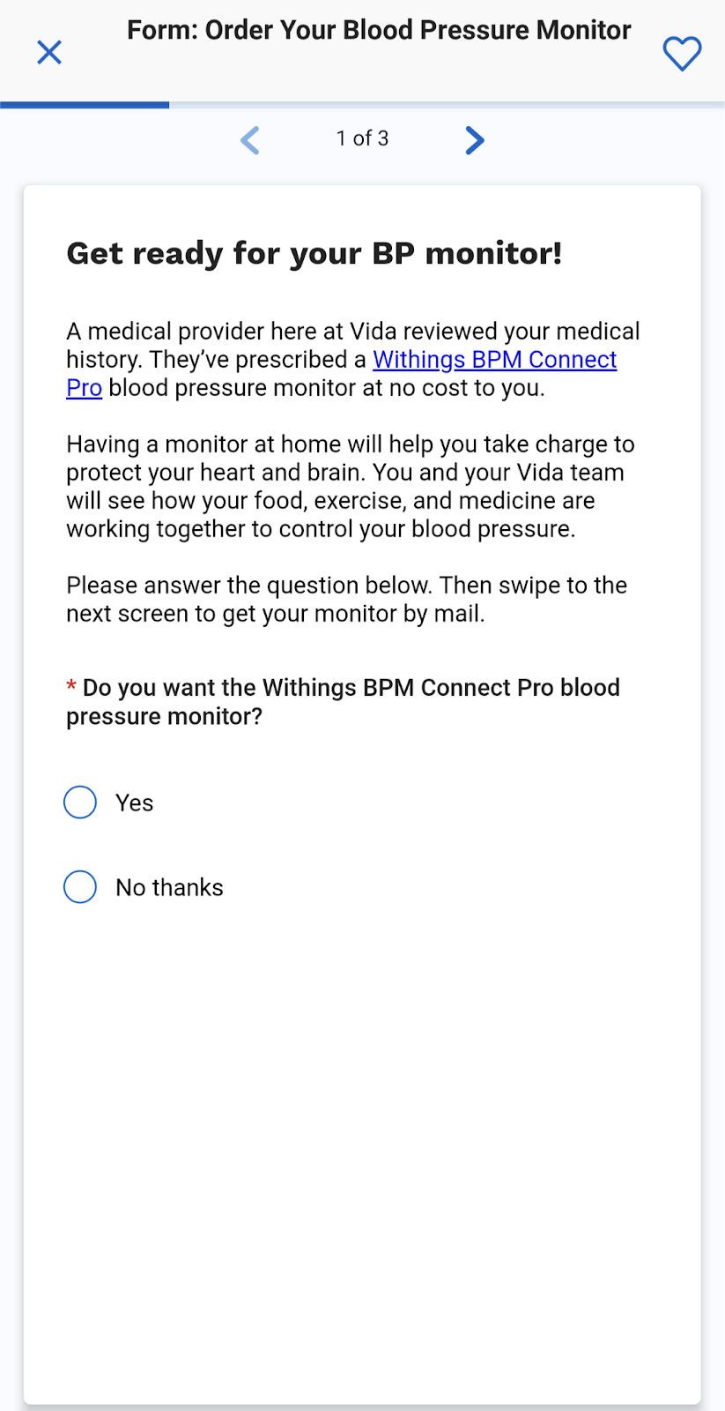Click the 1 of 3 page indicator
725x1411 pixels.
coord(362,138)
